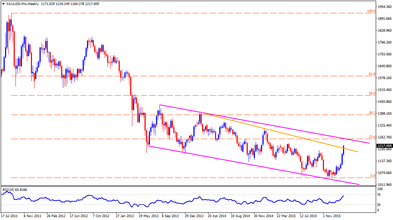Screen dimensions: 393x220
Task: Click price scale value 1325.460
Action: tap(384, 125)
